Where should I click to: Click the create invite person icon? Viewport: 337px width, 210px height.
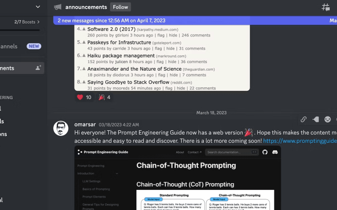pos(38,68)
